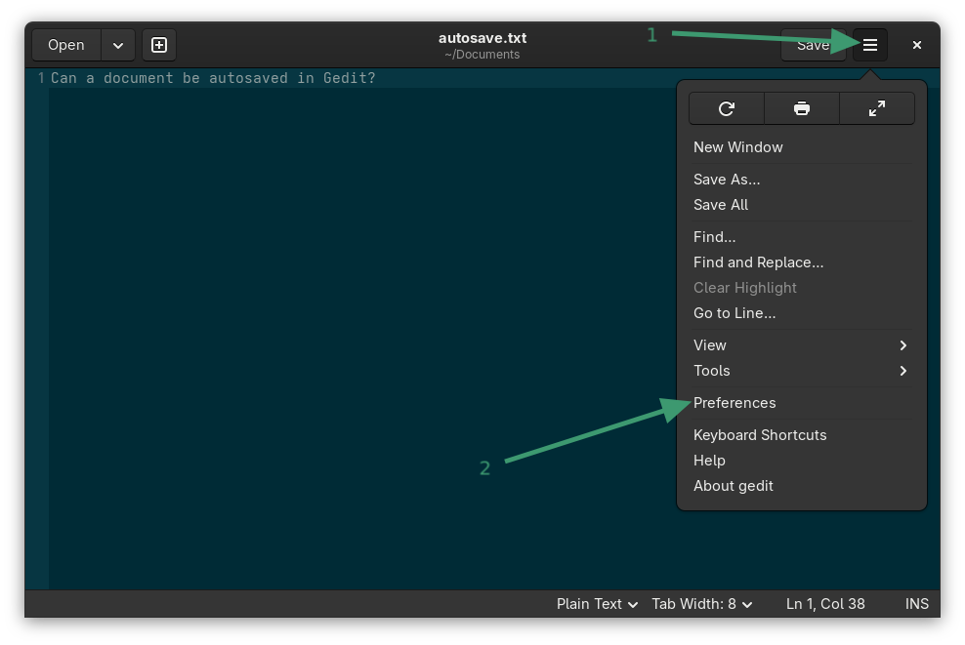
Task: Open the print dialog icon
Action: (801, 108)
